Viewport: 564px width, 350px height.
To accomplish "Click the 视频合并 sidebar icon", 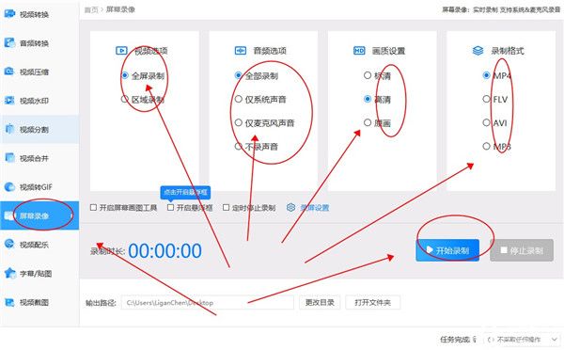I will [x=9, y=158].
